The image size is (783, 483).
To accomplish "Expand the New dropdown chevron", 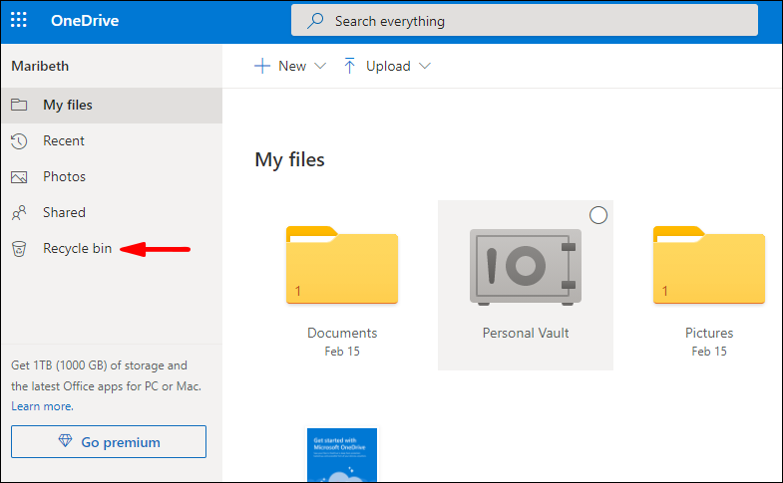I will [320, 66].
